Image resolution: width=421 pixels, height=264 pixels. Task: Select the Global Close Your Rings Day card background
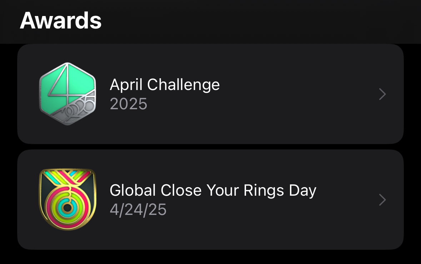coord(286,231)
